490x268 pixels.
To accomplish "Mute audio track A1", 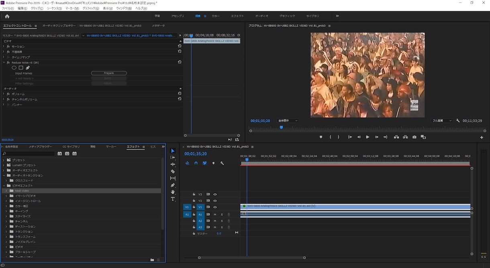I will [215, 215].
